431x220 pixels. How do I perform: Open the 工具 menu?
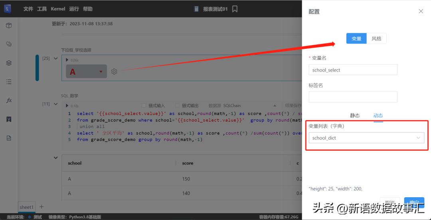[42, 9]
